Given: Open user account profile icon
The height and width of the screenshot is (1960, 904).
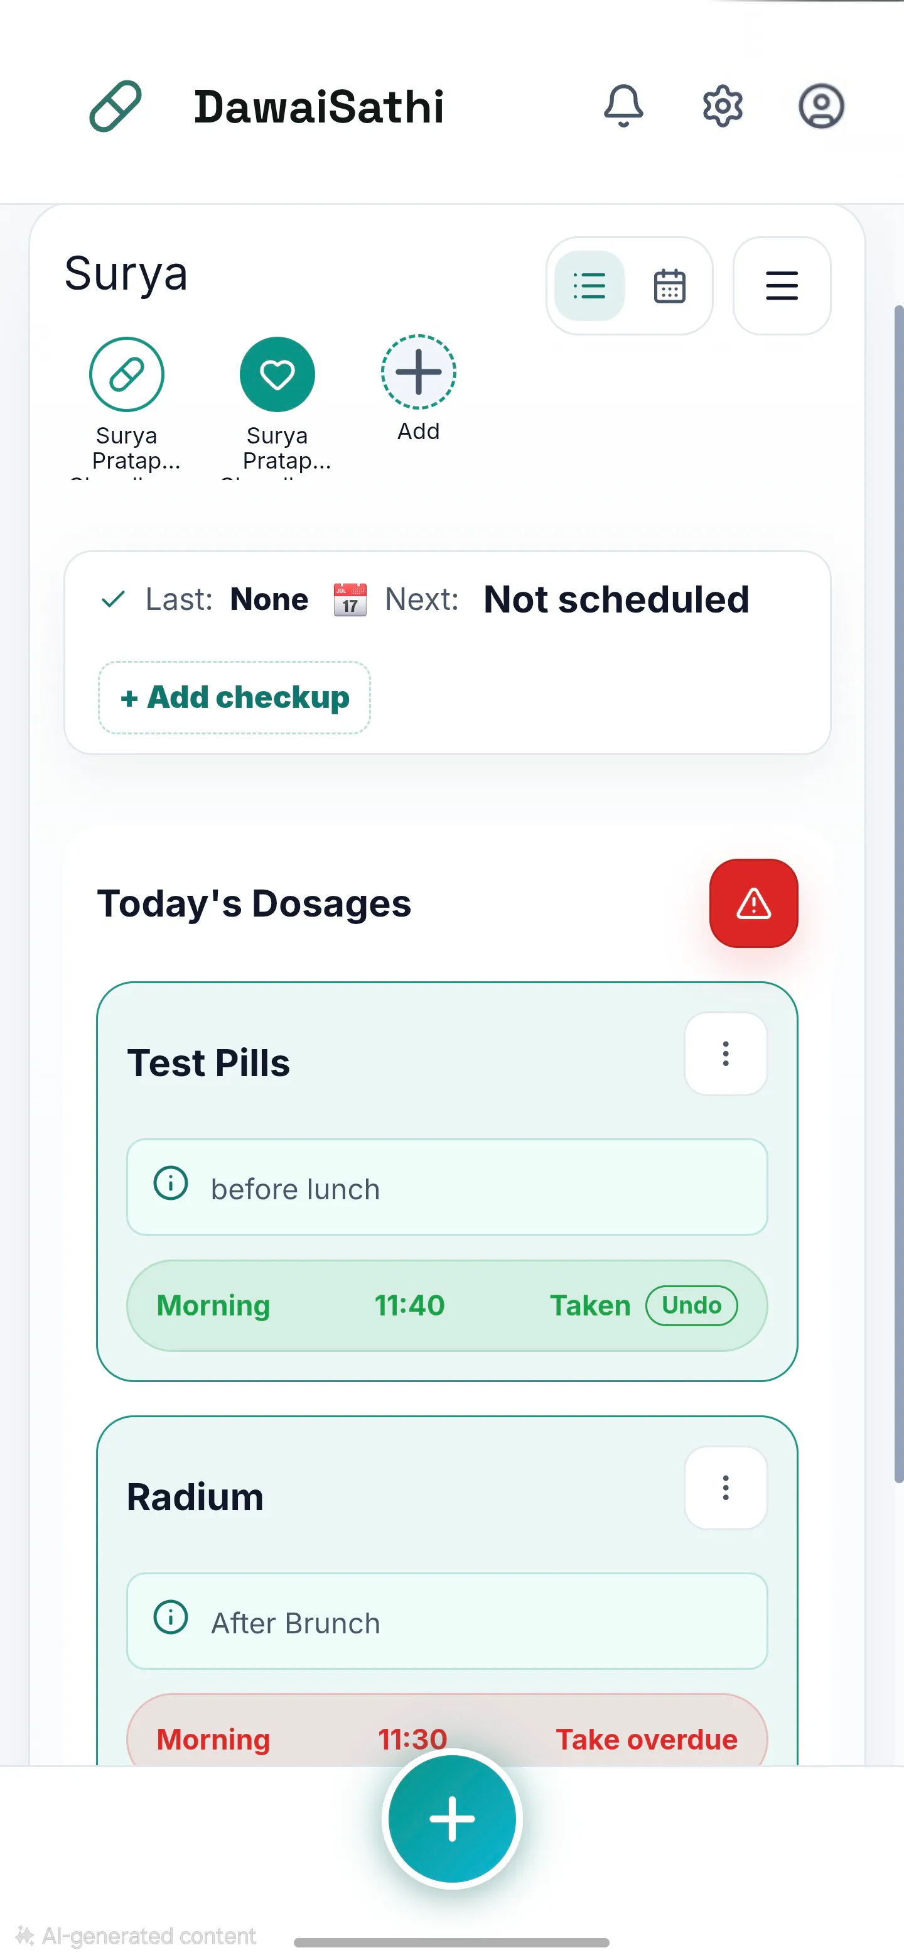Looking at the screenshot, I should [821, 106].
